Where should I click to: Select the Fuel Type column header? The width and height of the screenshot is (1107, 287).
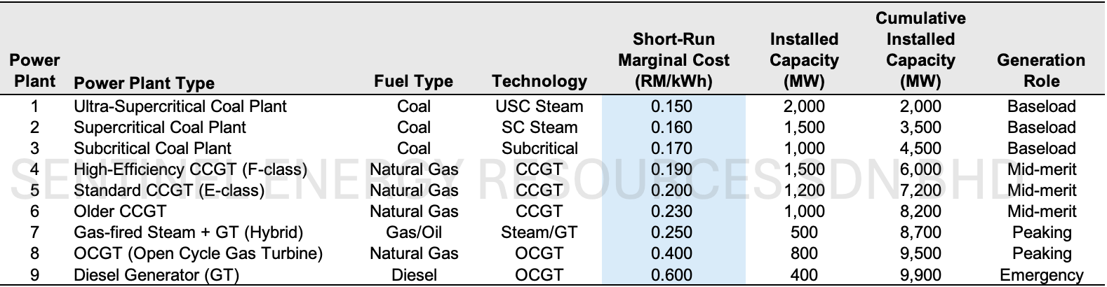[x=413, y=81]
